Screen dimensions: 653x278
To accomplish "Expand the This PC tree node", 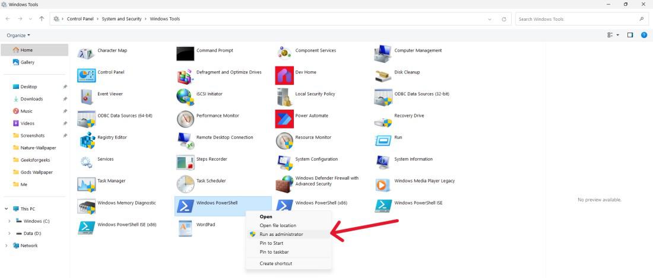I will click(x=7, y=209).
